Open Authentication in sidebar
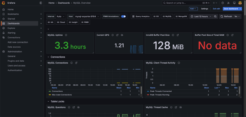246x117 pixels. [x=15, y=71]
